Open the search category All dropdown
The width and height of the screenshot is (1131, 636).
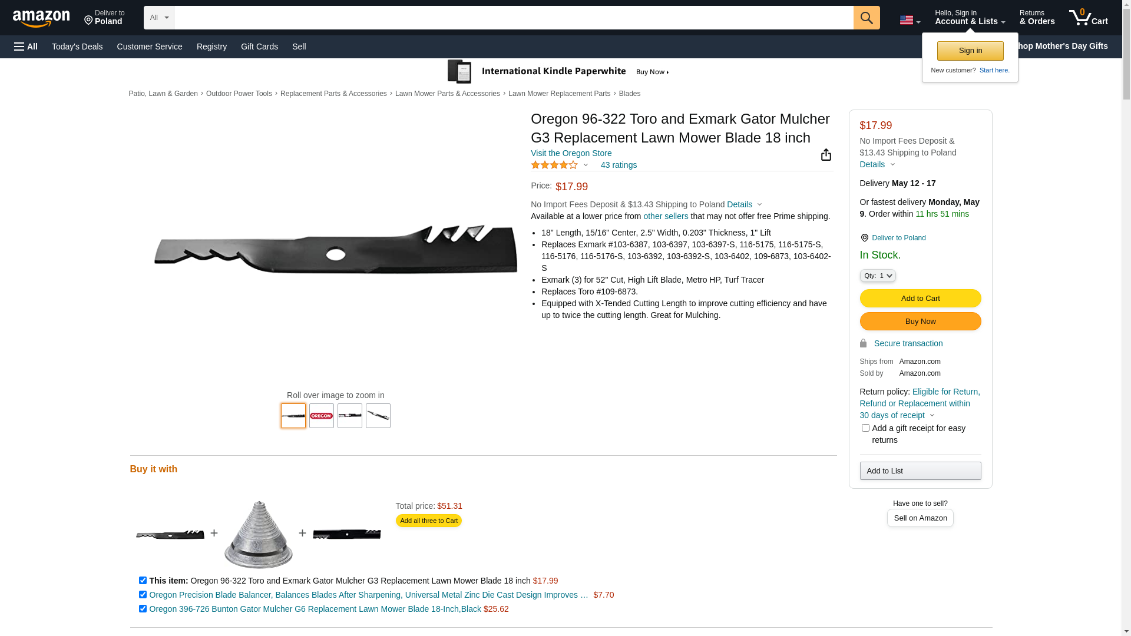(158, 18)
